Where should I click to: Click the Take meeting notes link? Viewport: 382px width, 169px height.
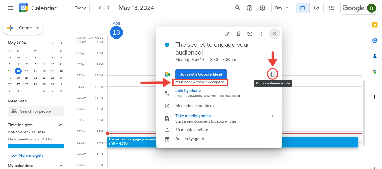coord(193,116)
